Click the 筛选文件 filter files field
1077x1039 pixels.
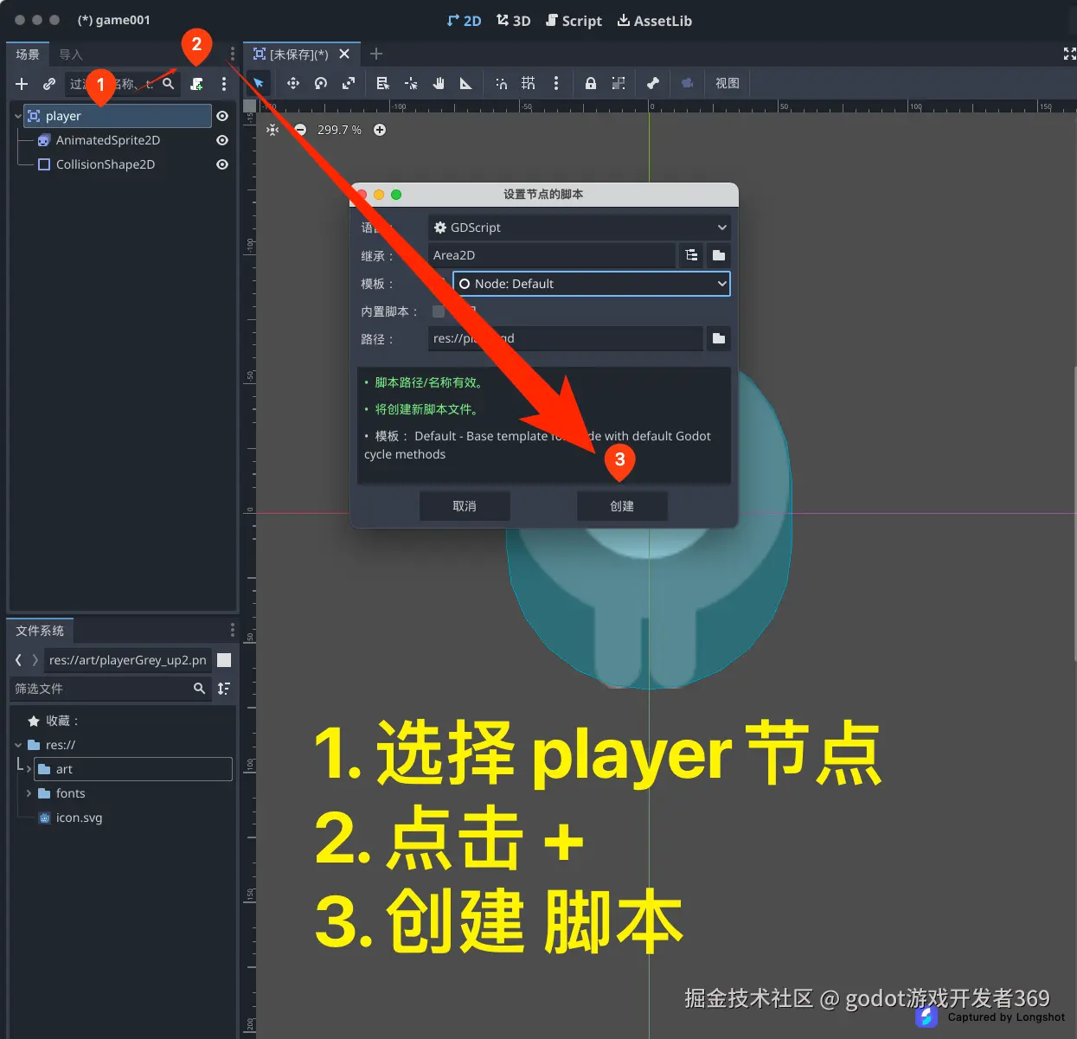point(111,689)
